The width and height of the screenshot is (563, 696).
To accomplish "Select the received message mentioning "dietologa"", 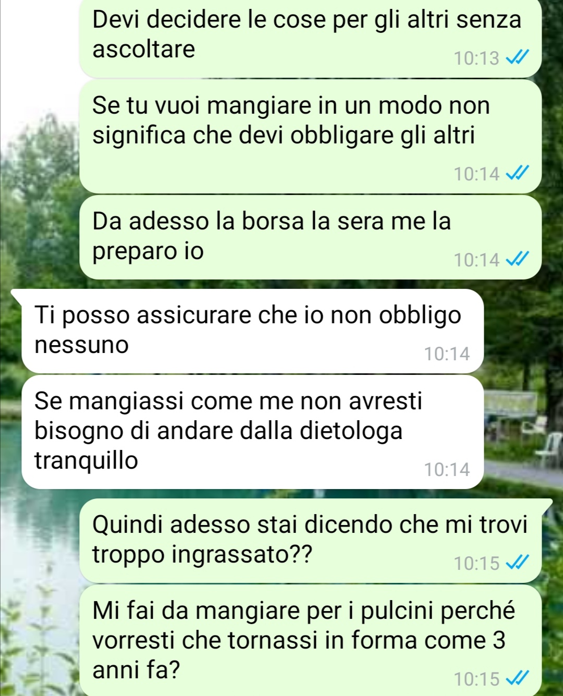I will (253, 432).
